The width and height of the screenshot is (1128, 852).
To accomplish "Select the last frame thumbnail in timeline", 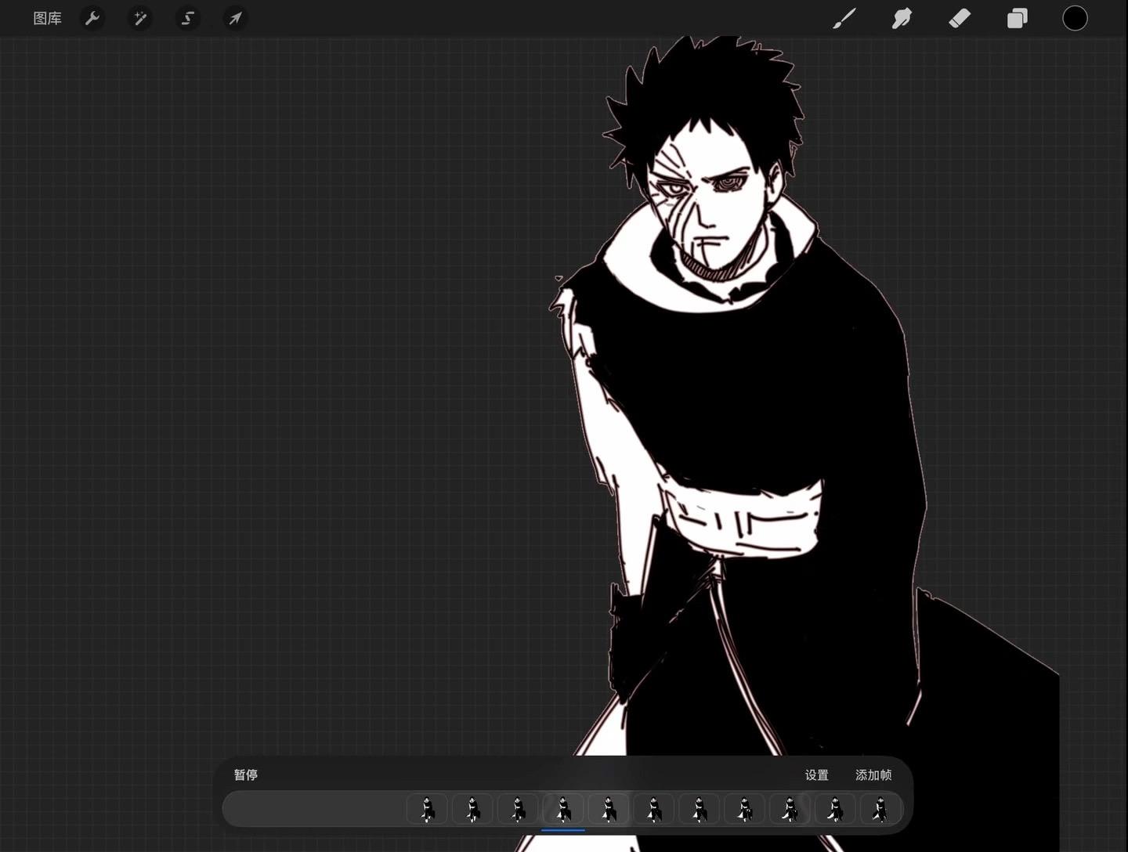I will [x=880, y=809].
